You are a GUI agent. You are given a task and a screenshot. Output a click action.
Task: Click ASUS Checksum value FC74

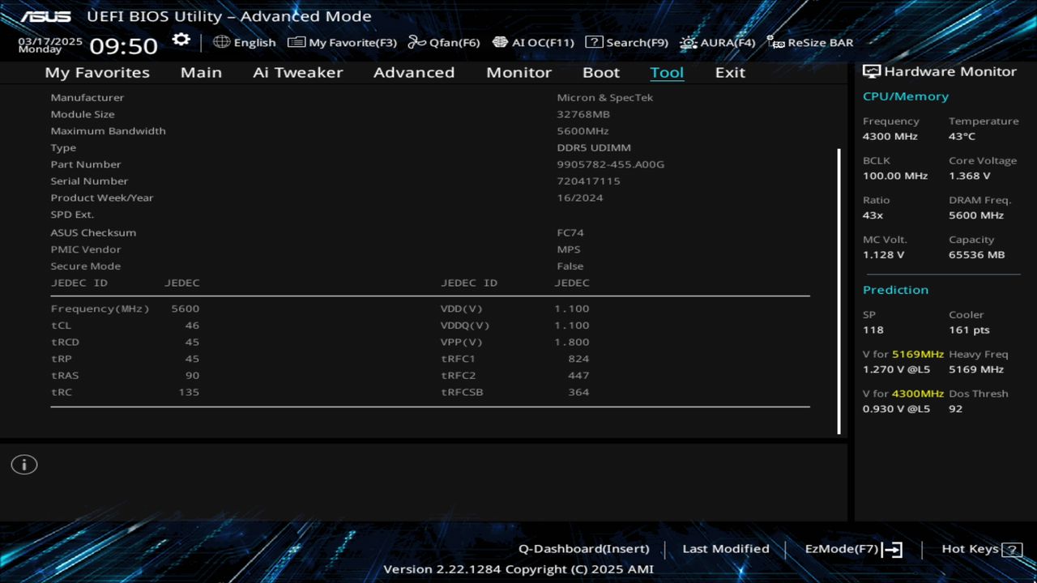pos(570,232)
